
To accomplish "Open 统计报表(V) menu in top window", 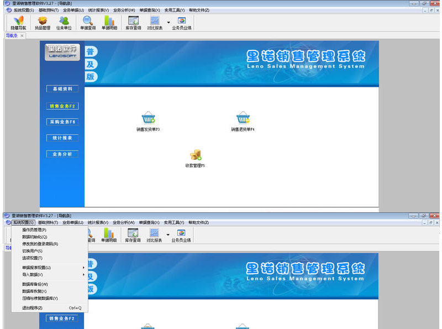I will [x=98, y=10].
